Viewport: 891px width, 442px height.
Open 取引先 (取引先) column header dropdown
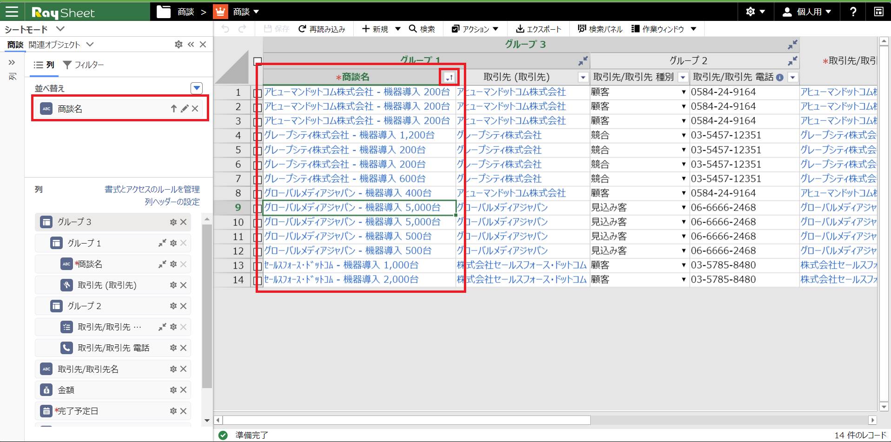tap(582, 77)
